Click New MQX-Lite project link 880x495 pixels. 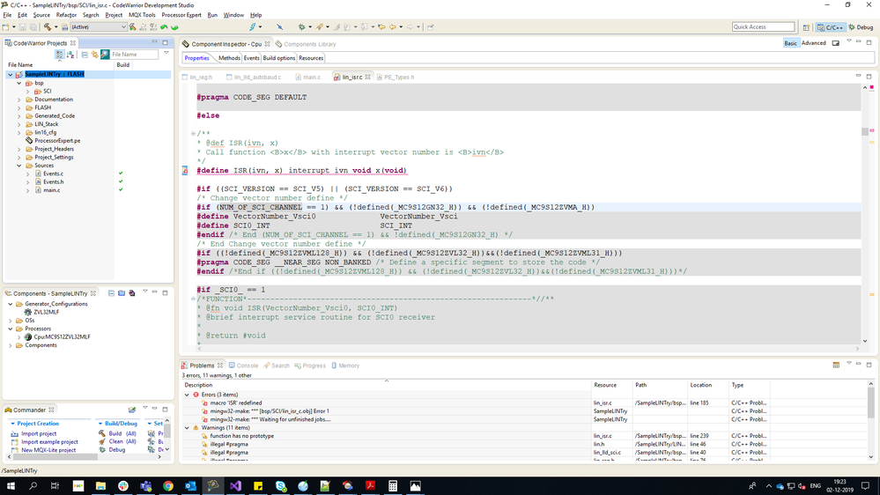[x=48, y=450]
